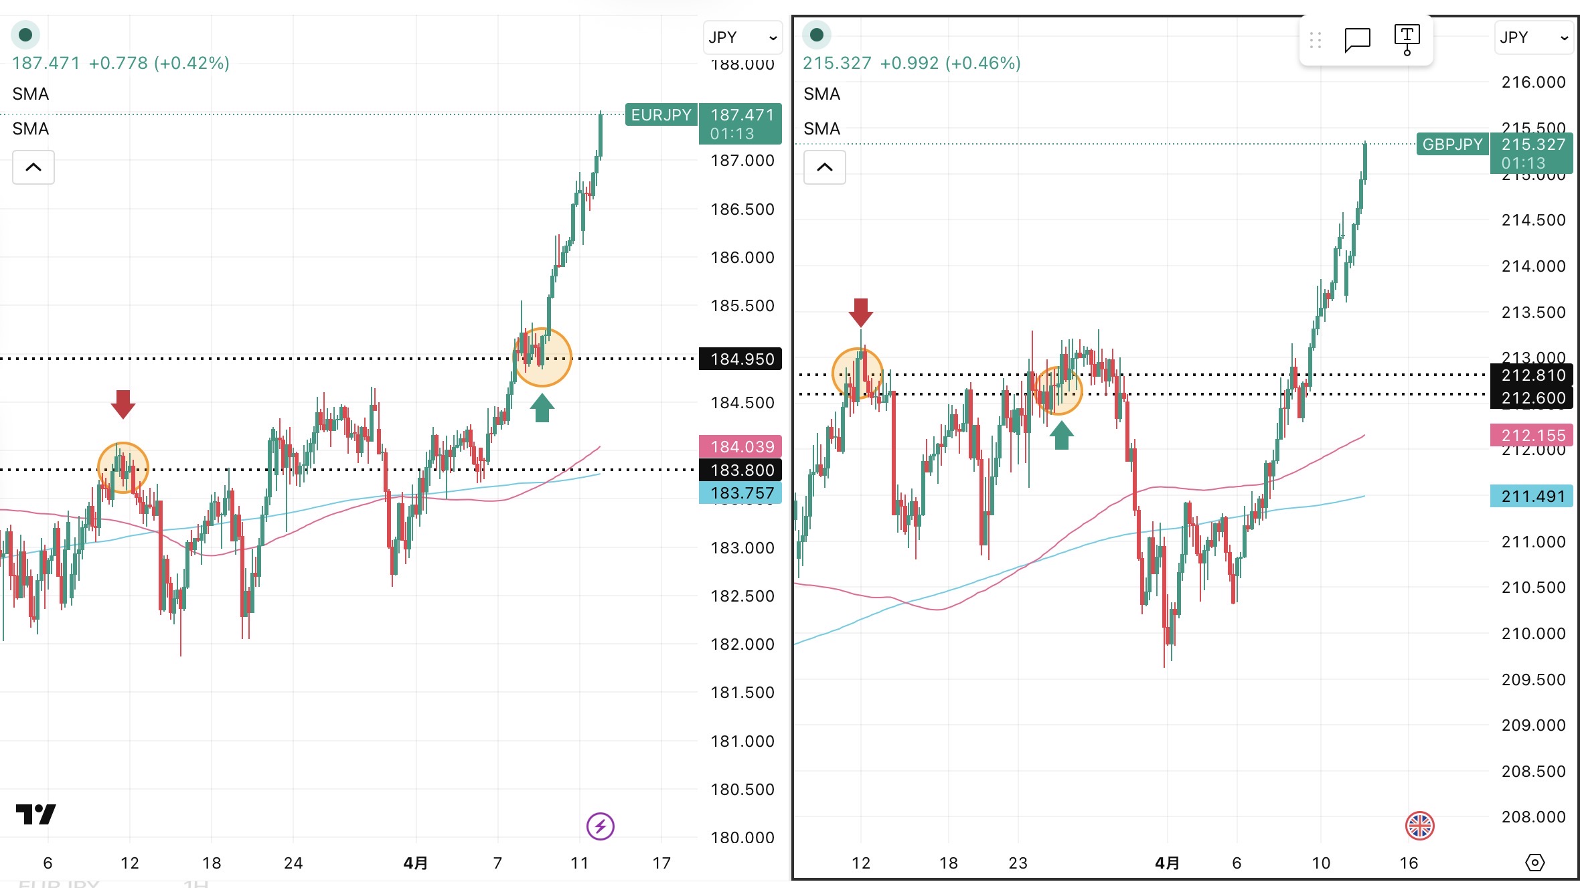Open the JPY currency dropdown on right chart
The height and width of the screenshot is (888, 1580).
(1533, 37)
